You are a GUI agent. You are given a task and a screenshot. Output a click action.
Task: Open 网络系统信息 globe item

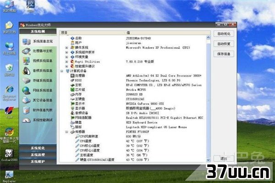[x=38, y=91]
